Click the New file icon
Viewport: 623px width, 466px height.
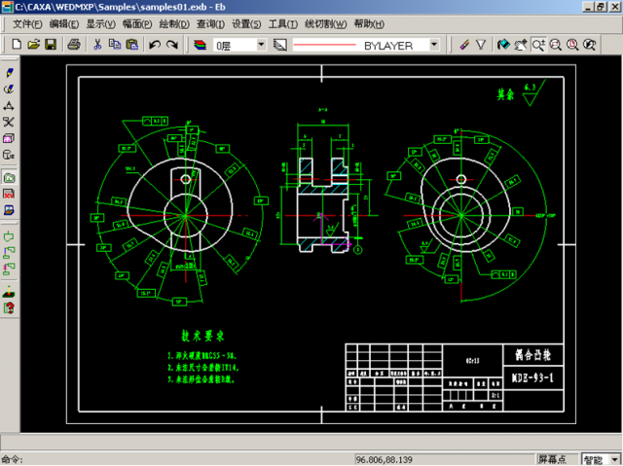point(16,45)
